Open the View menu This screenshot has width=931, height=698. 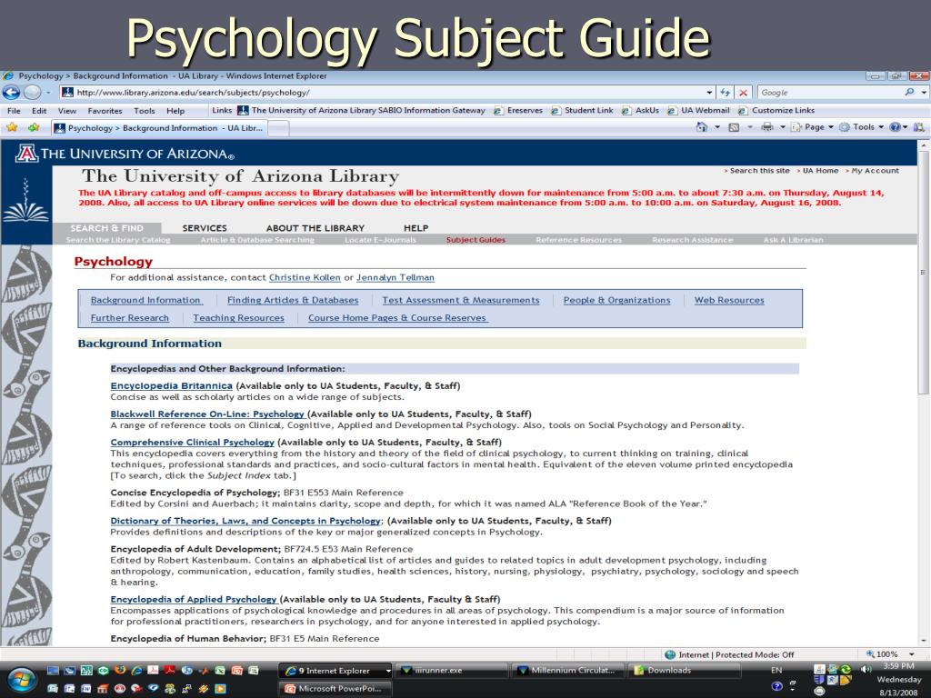[x=67, y=110]
